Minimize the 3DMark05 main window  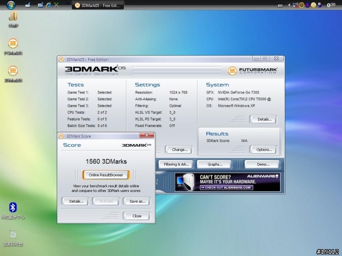point(256,58)
